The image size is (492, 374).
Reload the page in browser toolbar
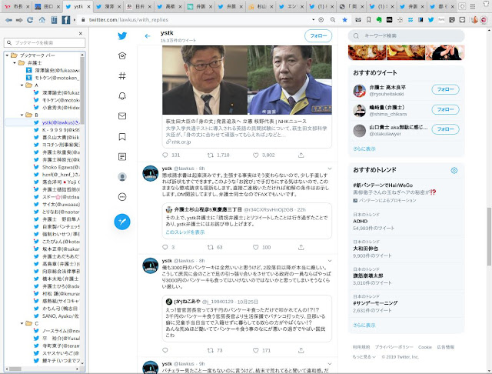pyautogui.click(x=30, y=20)
